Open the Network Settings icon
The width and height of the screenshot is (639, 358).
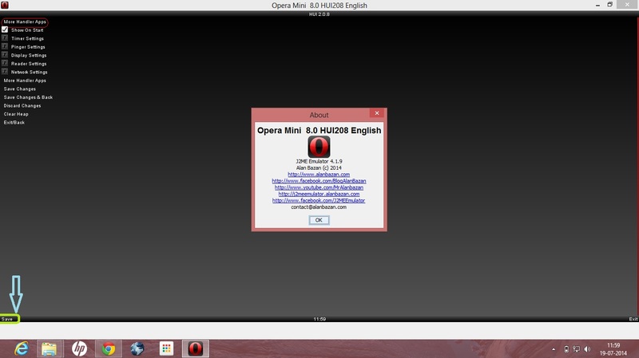click(5, 72)
